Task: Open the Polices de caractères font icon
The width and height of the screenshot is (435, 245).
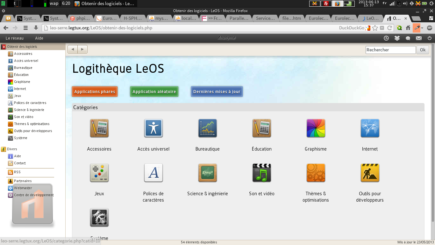Action: click(153, 173)
